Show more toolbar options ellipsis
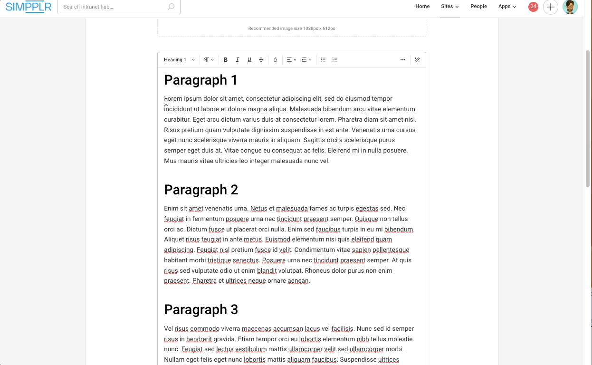The width and height of the screenshot is (592, 365). (403, 60)
